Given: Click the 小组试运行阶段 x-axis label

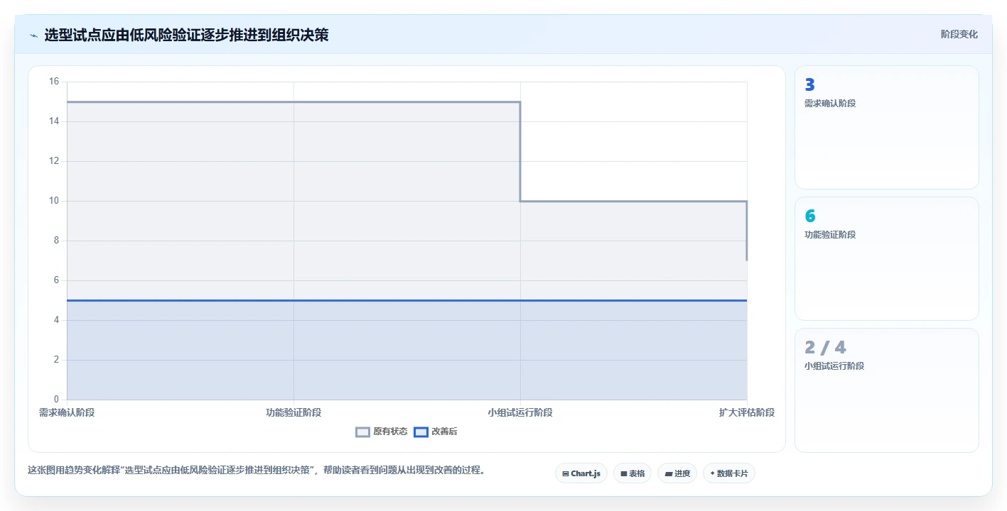Looking at the screenshot, I should (x=520, y=412).
